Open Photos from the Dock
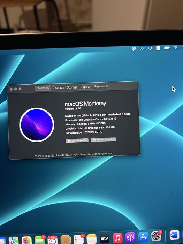 point(26,240)
